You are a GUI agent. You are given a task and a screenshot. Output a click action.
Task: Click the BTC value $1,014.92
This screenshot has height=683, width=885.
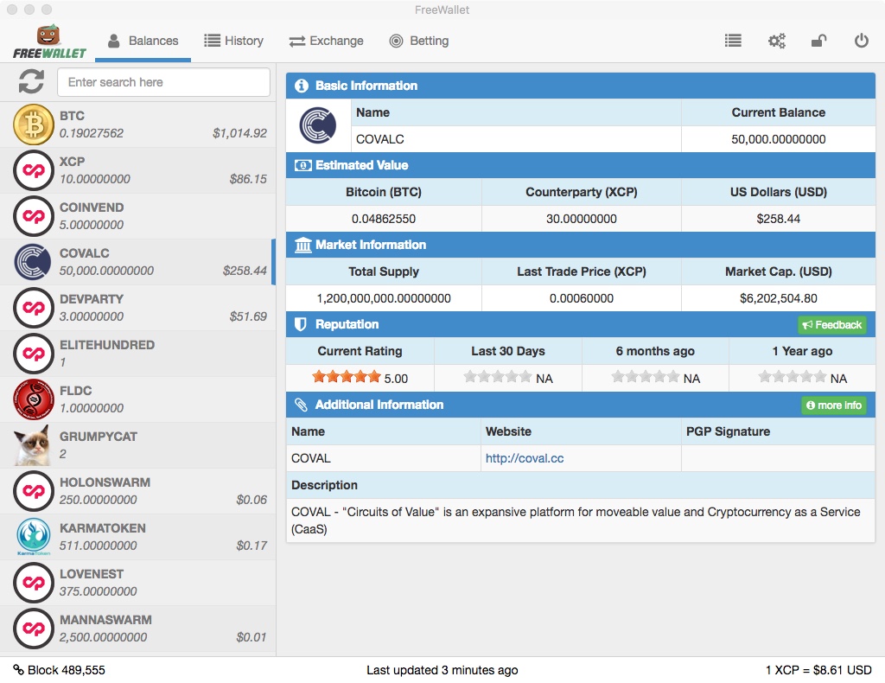pyautogui.click(x=239, y=133)
